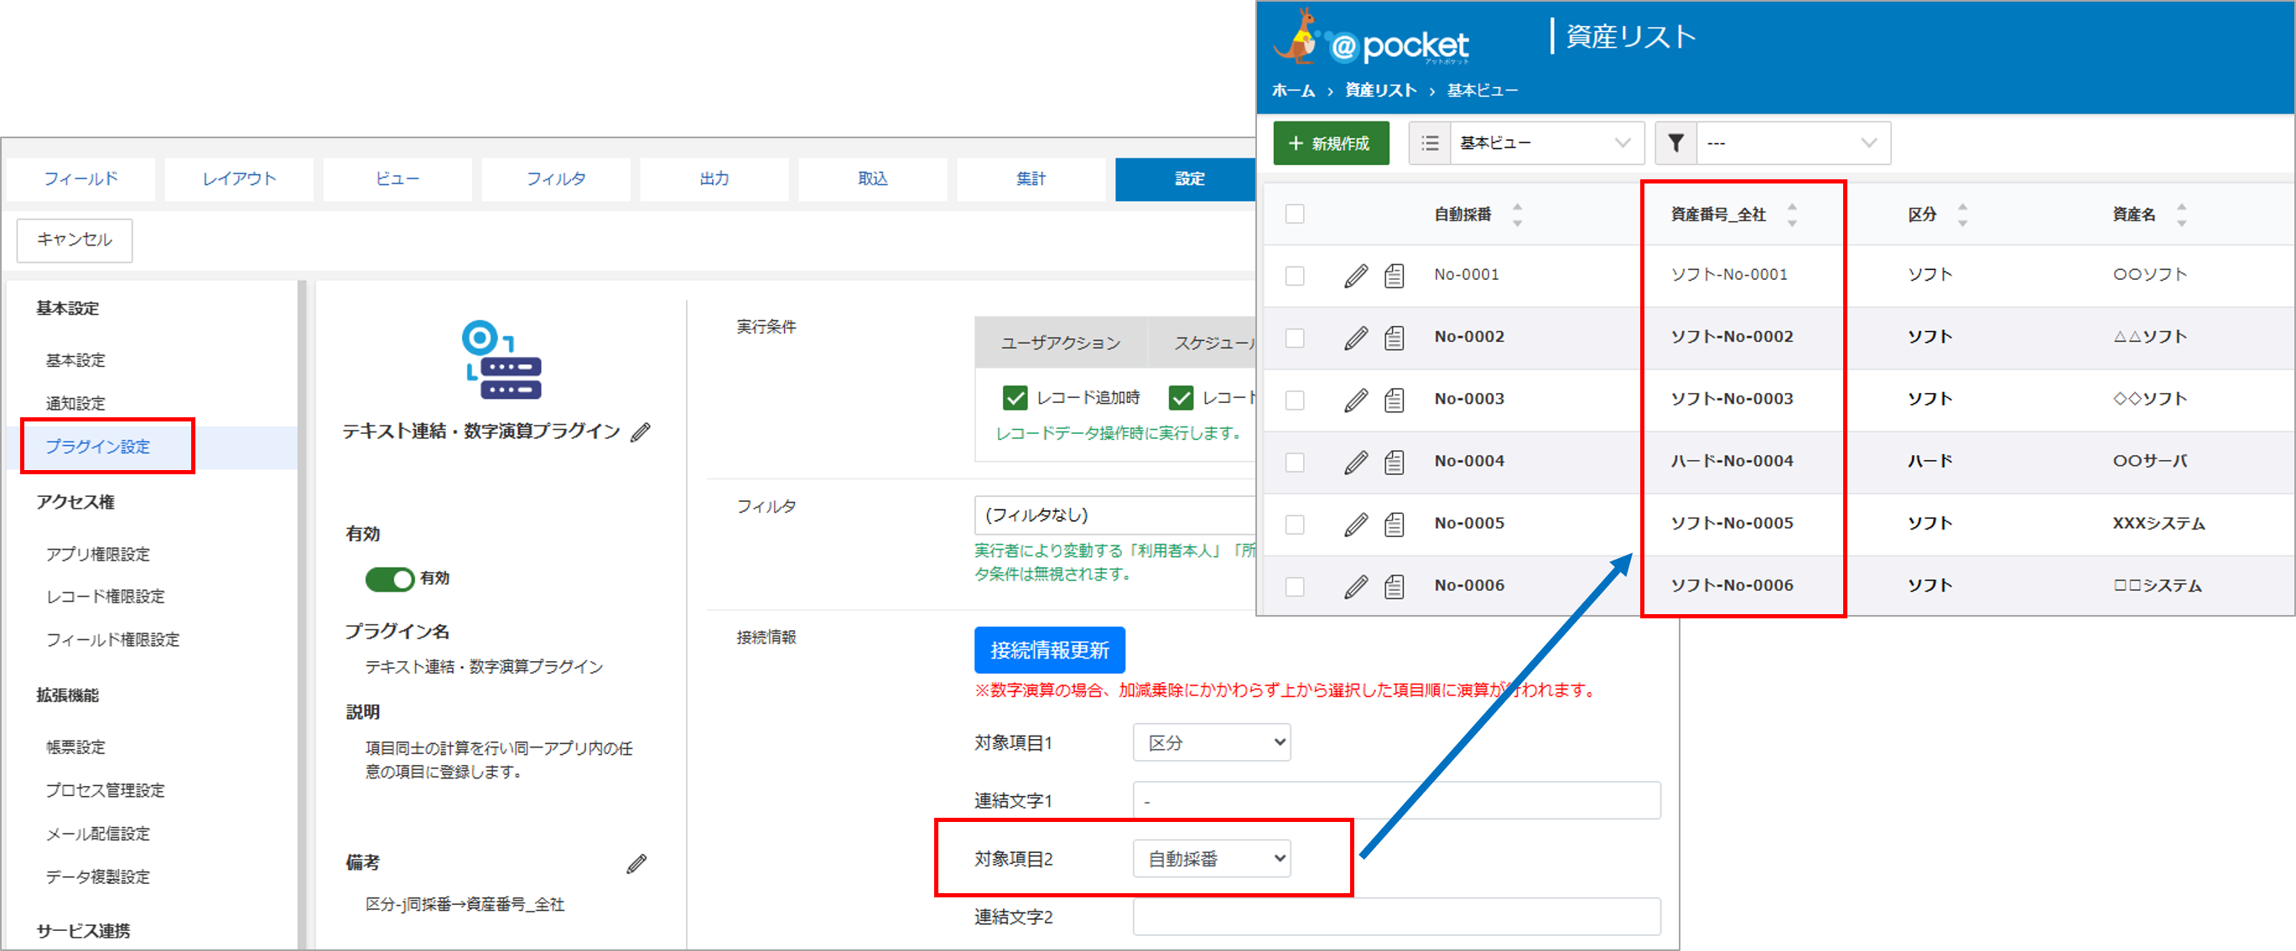This screenshot has width=2296, height=951.
Task: Click the 新規作成 button
Action: [1331, 143]
